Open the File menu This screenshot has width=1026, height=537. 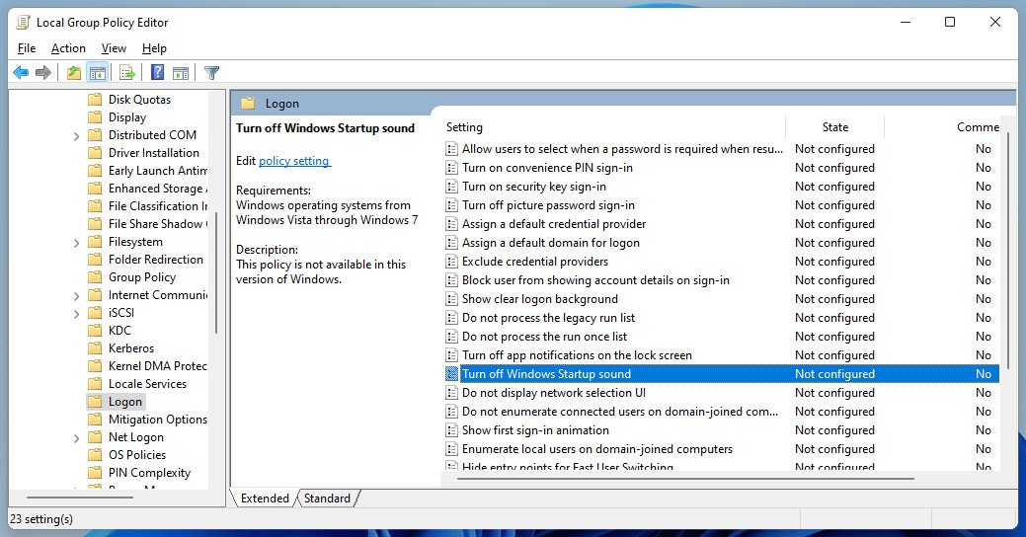coord(27,48)
